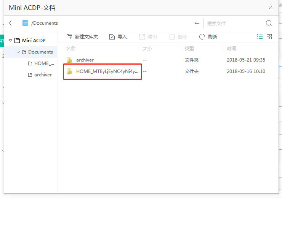Select Mini ACDP in the tree
Screen dimensions: 282x228
[x=34, y=41]
